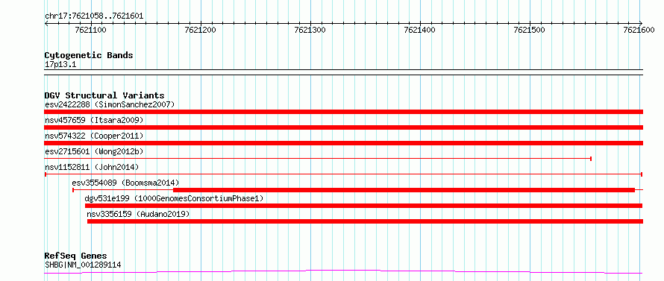Click the chr17:7621058..7621601 region label
This screenshot has height=281, width=664.
[x=94, y=16]
